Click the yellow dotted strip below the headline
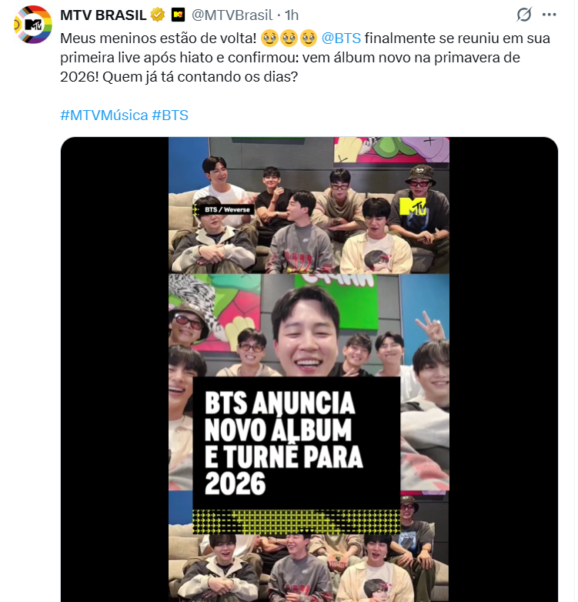Viewport: 578px width, 602px height. tap(296, 522)
